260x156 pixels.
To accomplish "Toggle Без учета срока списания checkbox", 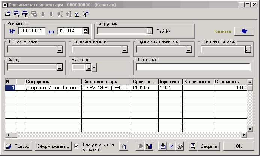I will tap(77, 146).
